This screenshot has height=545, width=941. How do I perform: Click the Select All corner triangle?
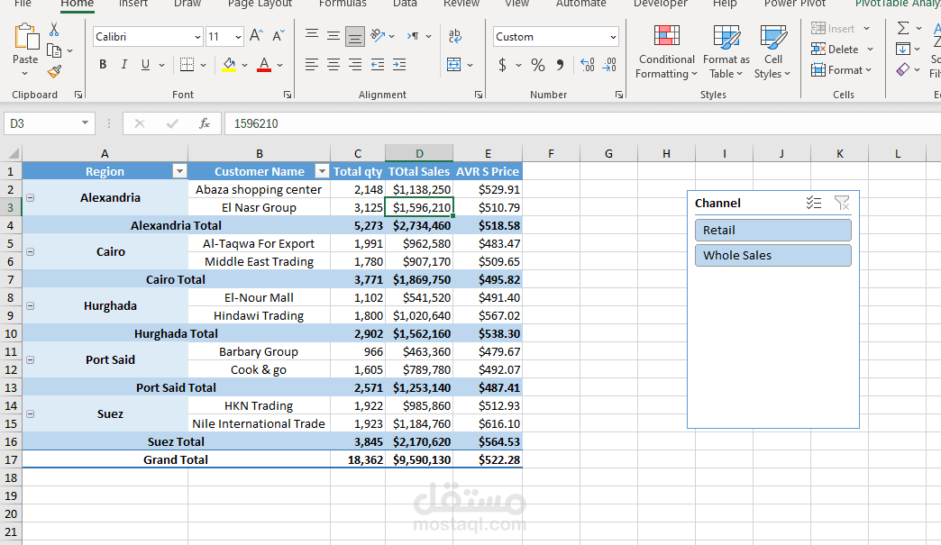[14, 153]
